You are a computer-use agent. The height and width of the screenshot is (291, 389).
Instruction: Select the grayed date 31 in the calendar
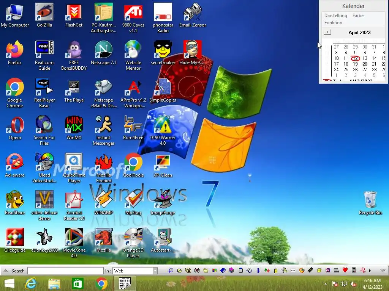(374, 47)
